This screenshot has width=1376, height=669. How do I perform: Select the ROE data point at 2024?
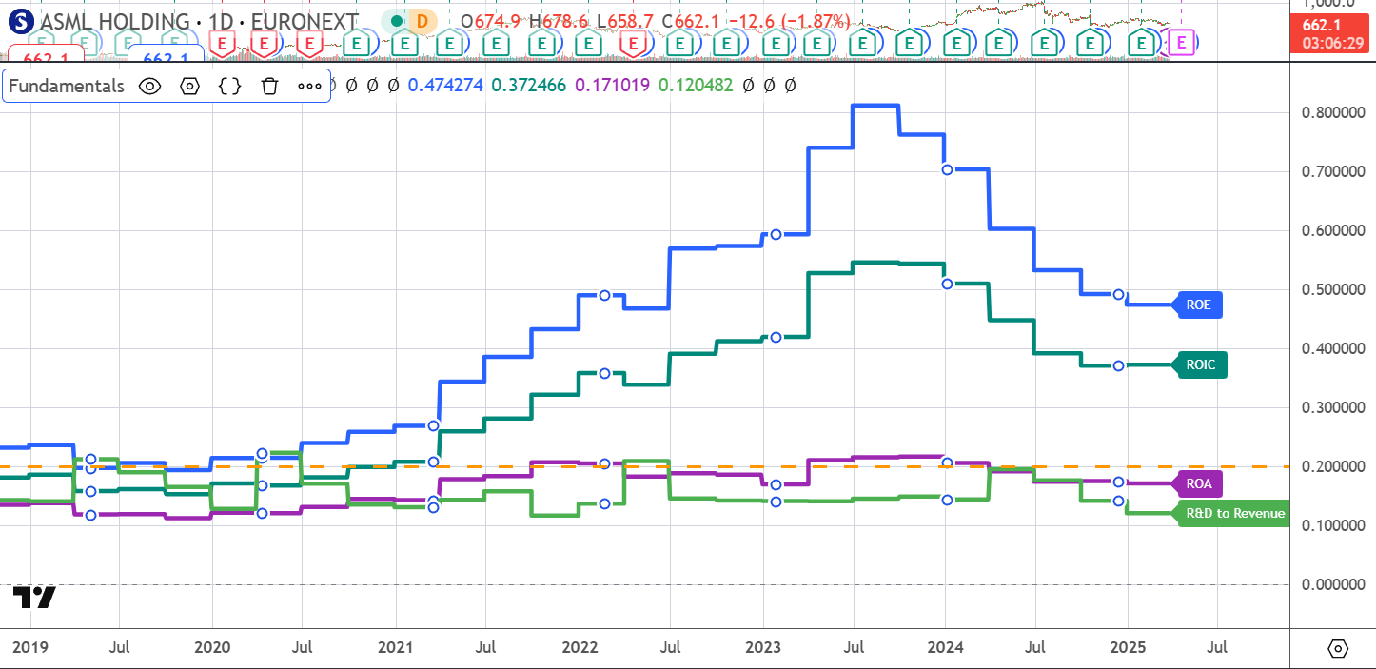tap(947, 169)
